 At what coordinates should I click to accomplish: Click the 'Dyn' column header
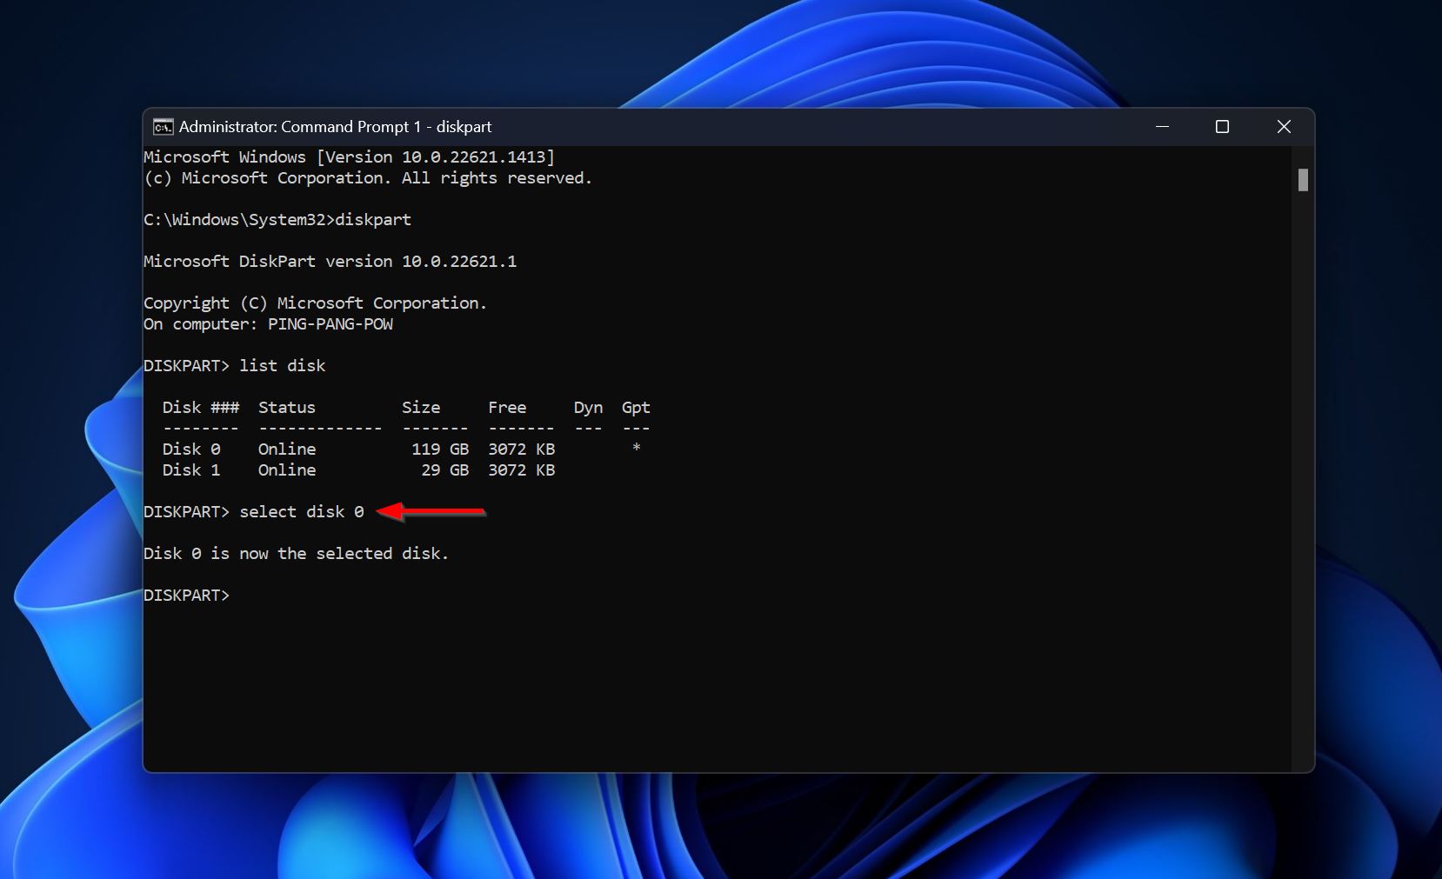[x=588, y=408]
